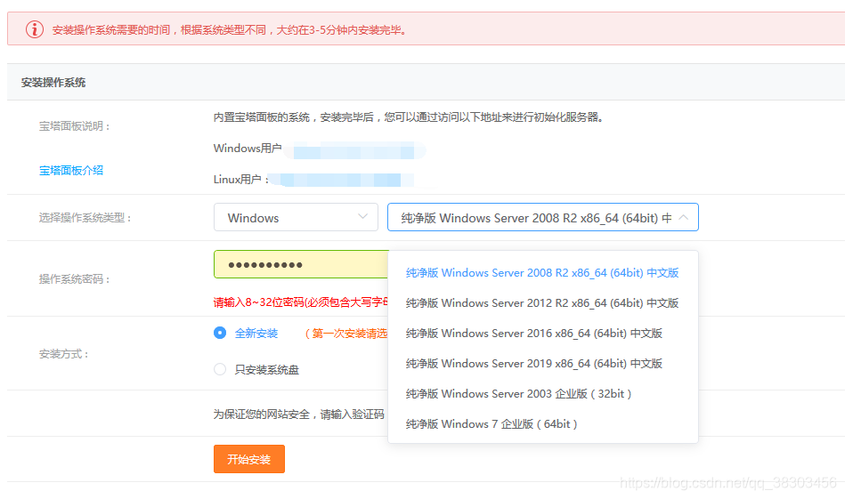Viewport: 845px width, 499px height.
Task: Select the 全新安装 radio button
Action: (220, 333)
